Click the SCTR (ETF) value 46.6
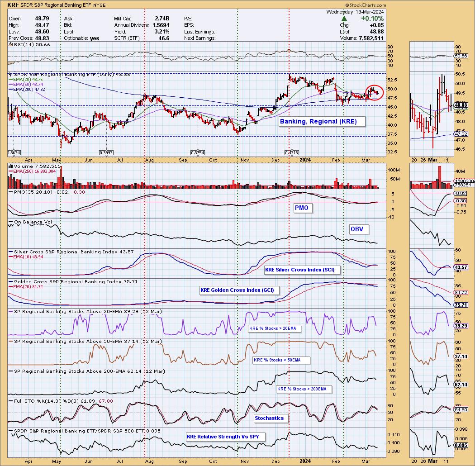Image resolution: width=475 pixels, height=466 pixels. tap(164, 38)
